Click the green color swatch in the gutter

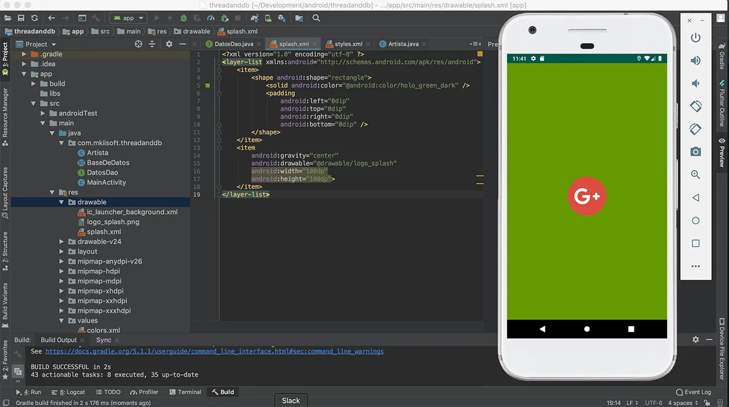(208, 85)
